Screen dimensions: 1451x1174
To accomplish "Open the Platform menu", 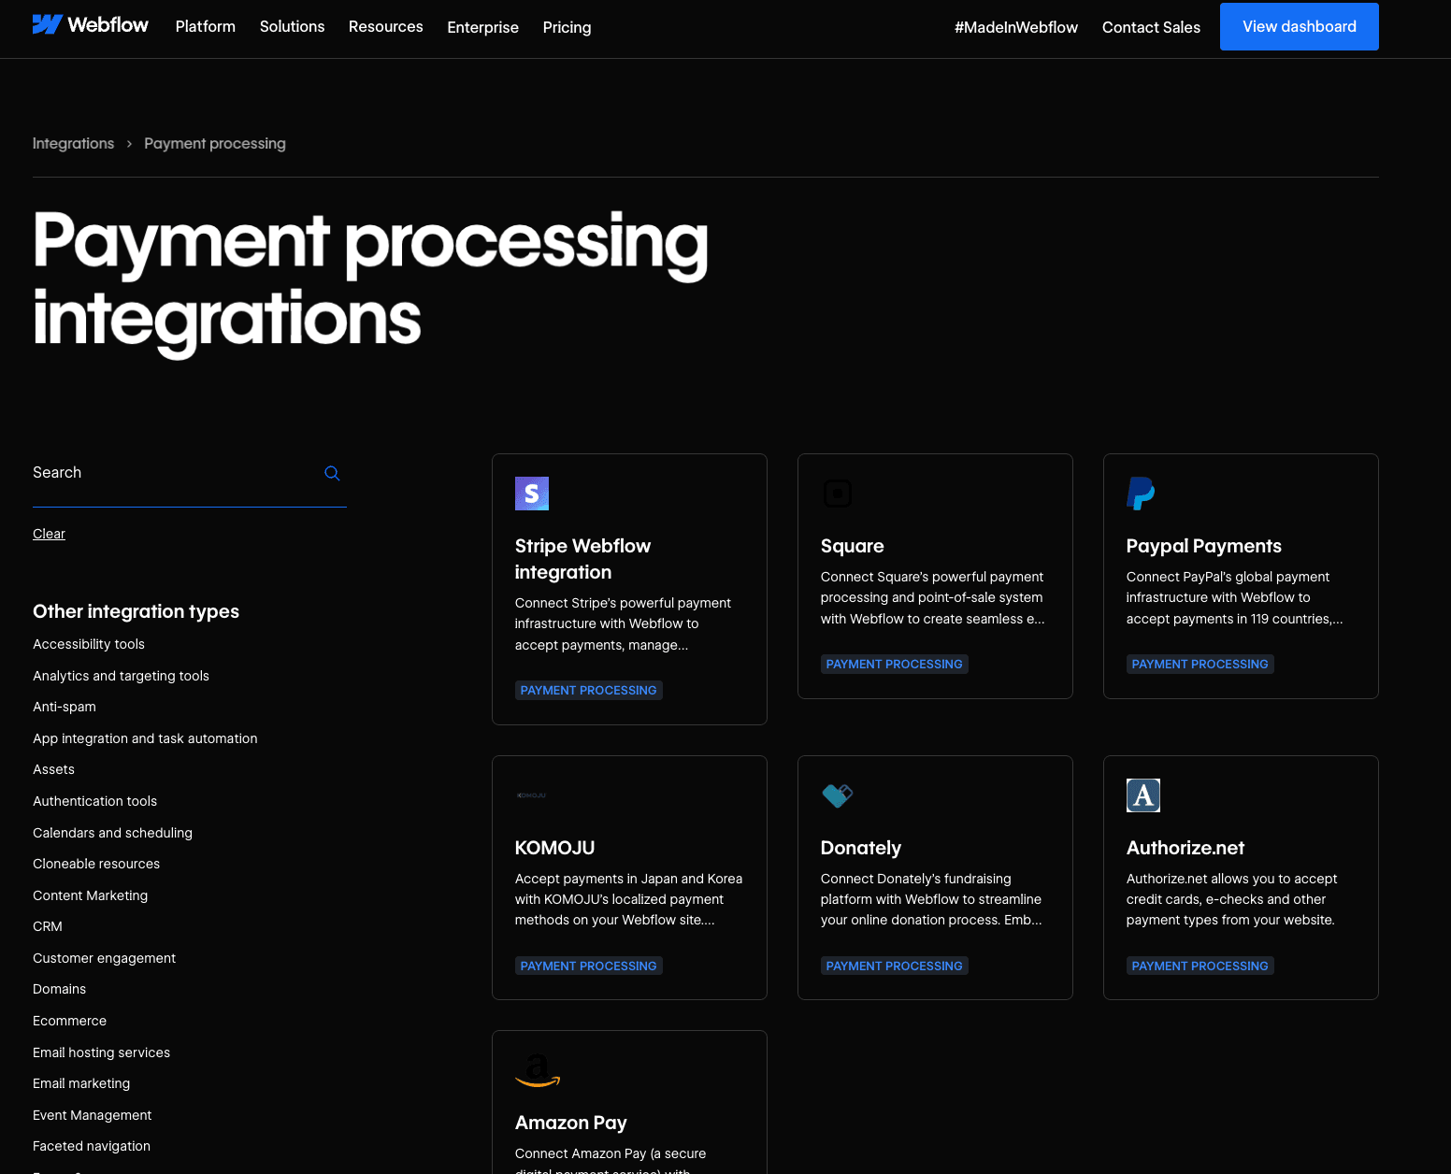I will [x=206, y=26].
